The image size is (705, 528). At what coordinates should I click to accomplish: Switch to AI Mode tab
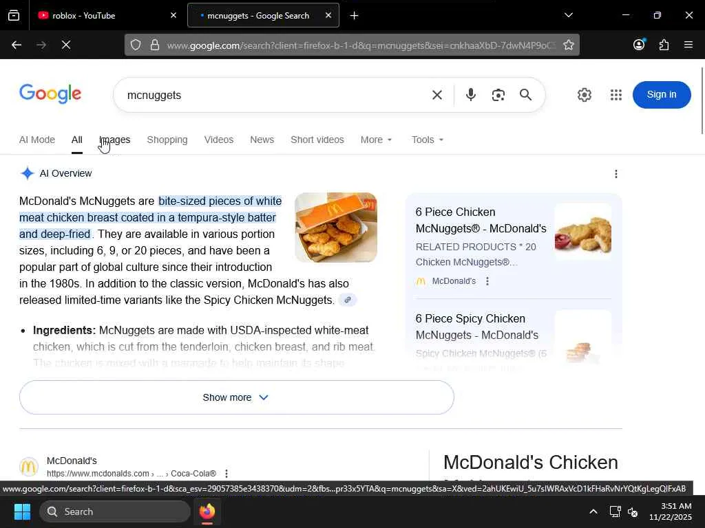pyautogui.click(x=37, y=140)
